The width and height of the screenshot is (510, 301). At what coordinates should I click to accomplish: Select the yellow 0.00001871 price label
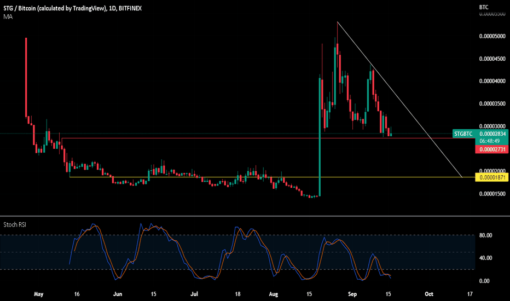click(x=492, y=177)
